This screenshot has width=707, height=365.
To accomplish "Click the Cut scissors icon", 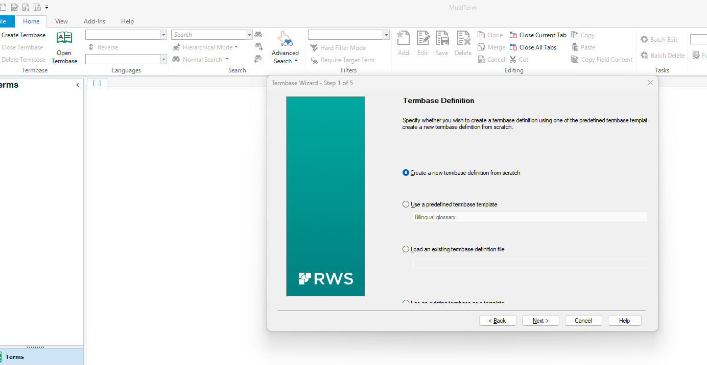I will [513, 60].
